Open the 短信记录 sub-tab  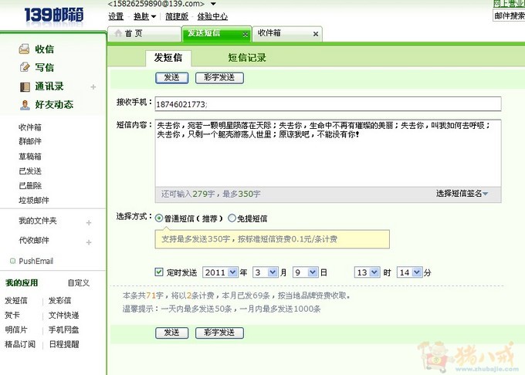click(247, 58)
